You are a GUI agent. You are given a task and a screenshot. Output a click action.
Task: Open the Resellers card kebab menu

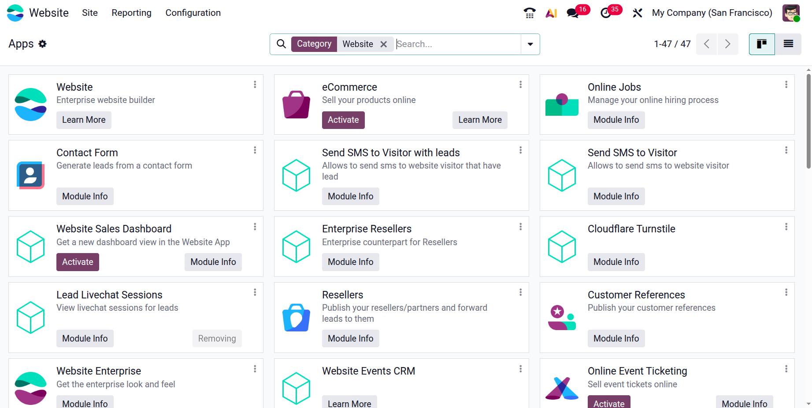coord(521,292)
